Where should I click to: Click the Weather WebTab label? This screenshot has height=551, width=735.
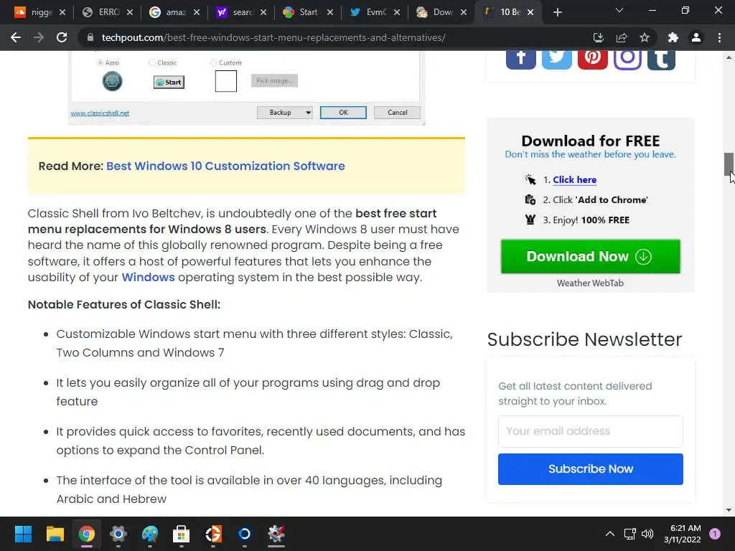coord(590,283)
